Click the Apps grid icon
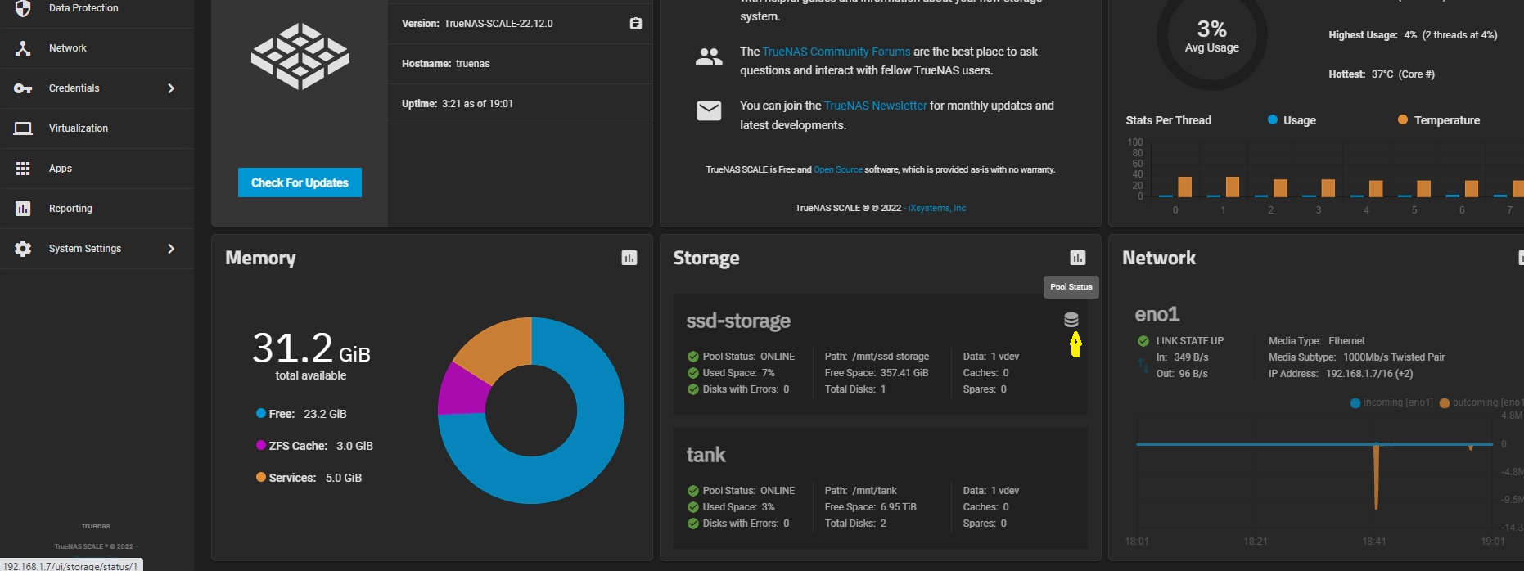 23,169
